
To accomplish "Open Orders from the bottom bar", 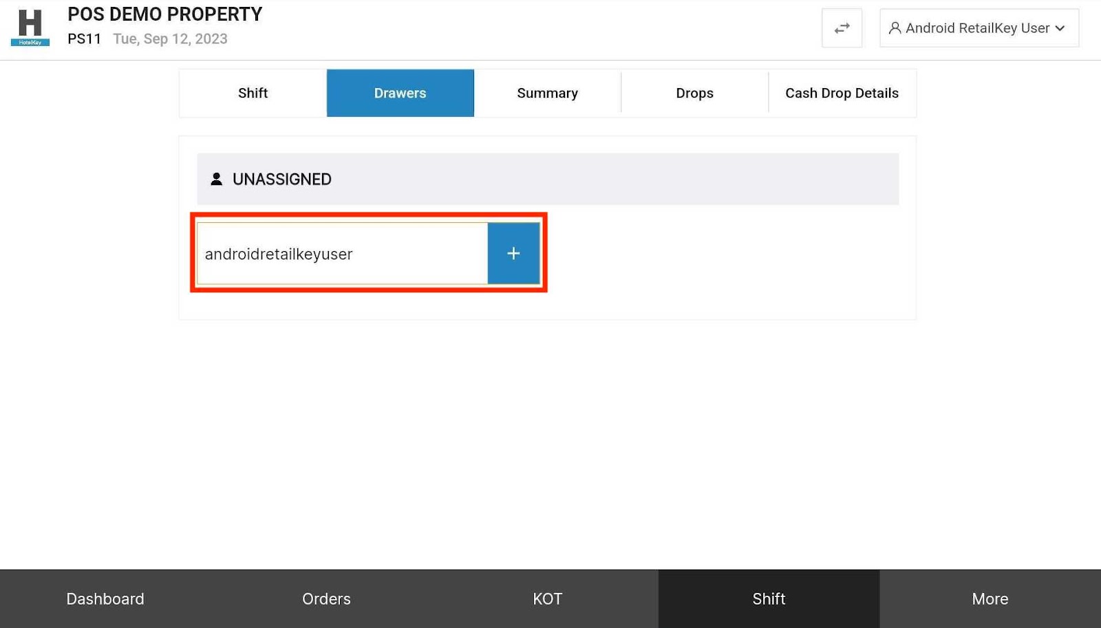I will (x=326, y=598).
